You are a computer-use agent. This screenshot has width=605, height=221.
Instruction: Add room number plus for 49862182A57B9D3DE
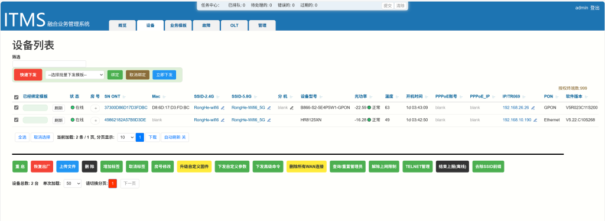tap(95, 121)
